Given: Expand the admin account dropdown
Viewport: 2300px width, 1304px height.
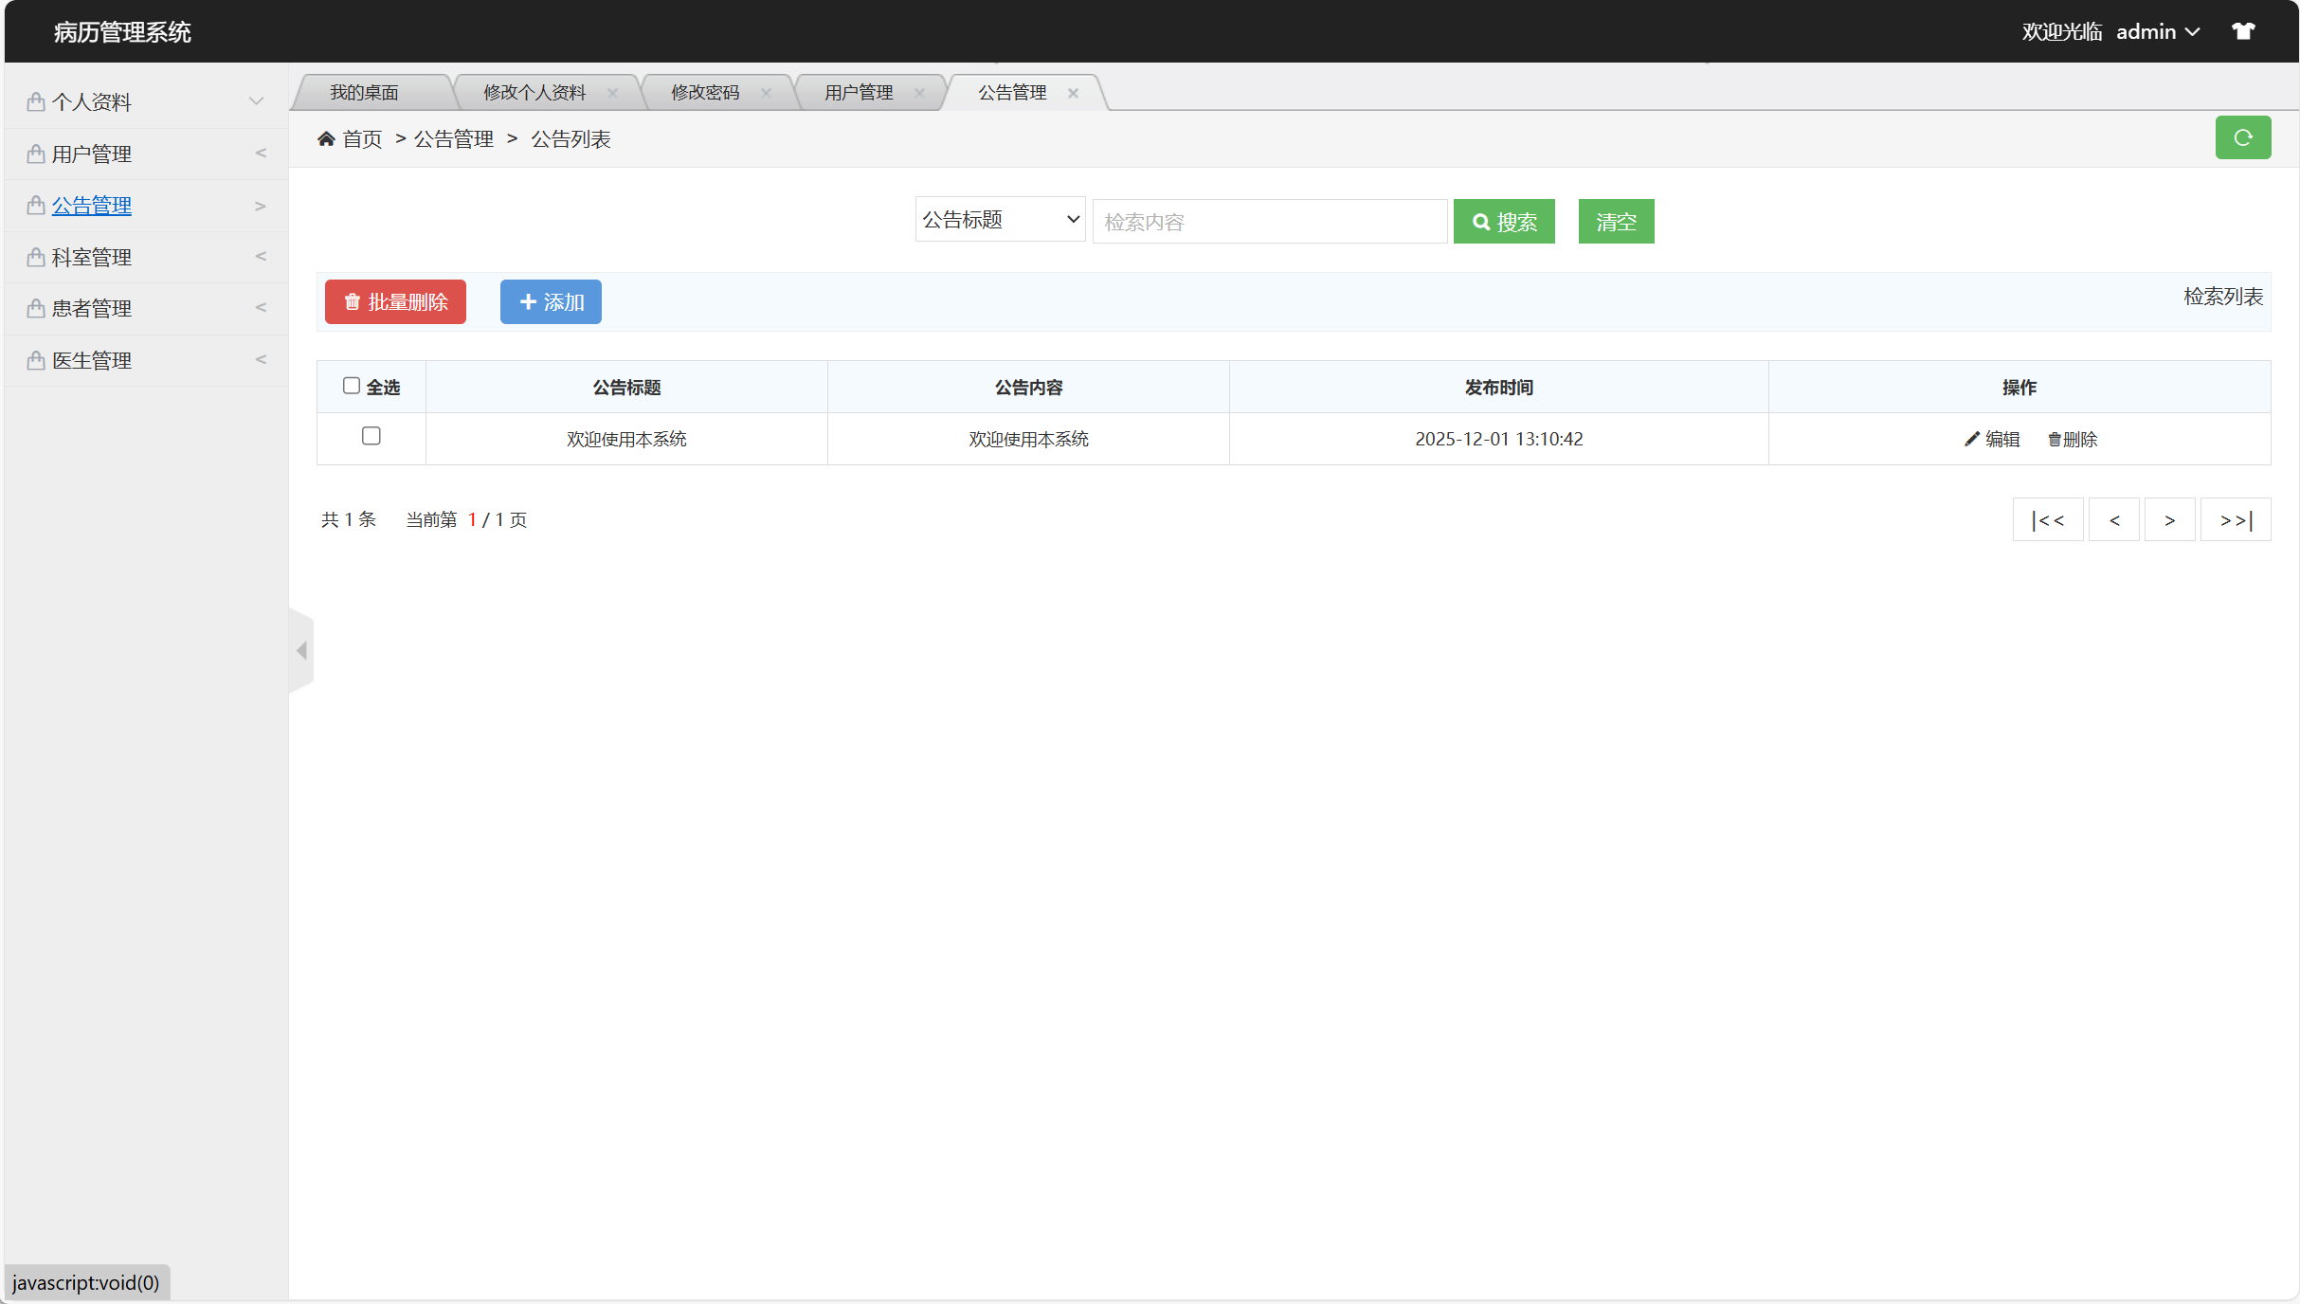Looking at the screenshot, I should click(2157, 30).
